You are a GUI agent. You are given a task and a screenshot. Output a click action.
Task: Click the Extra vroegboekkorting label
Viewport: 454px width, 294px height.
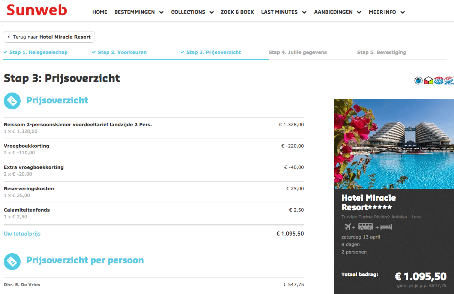point(34,167)
